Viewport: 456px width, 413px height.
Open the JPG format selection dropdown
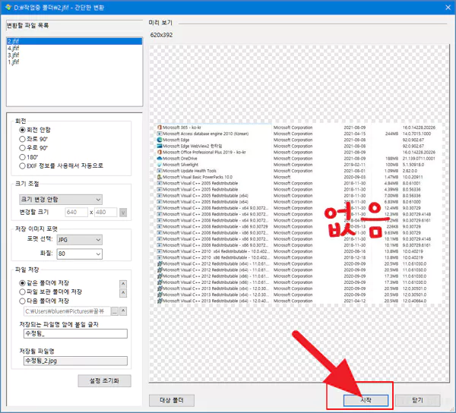pos(79,240)
